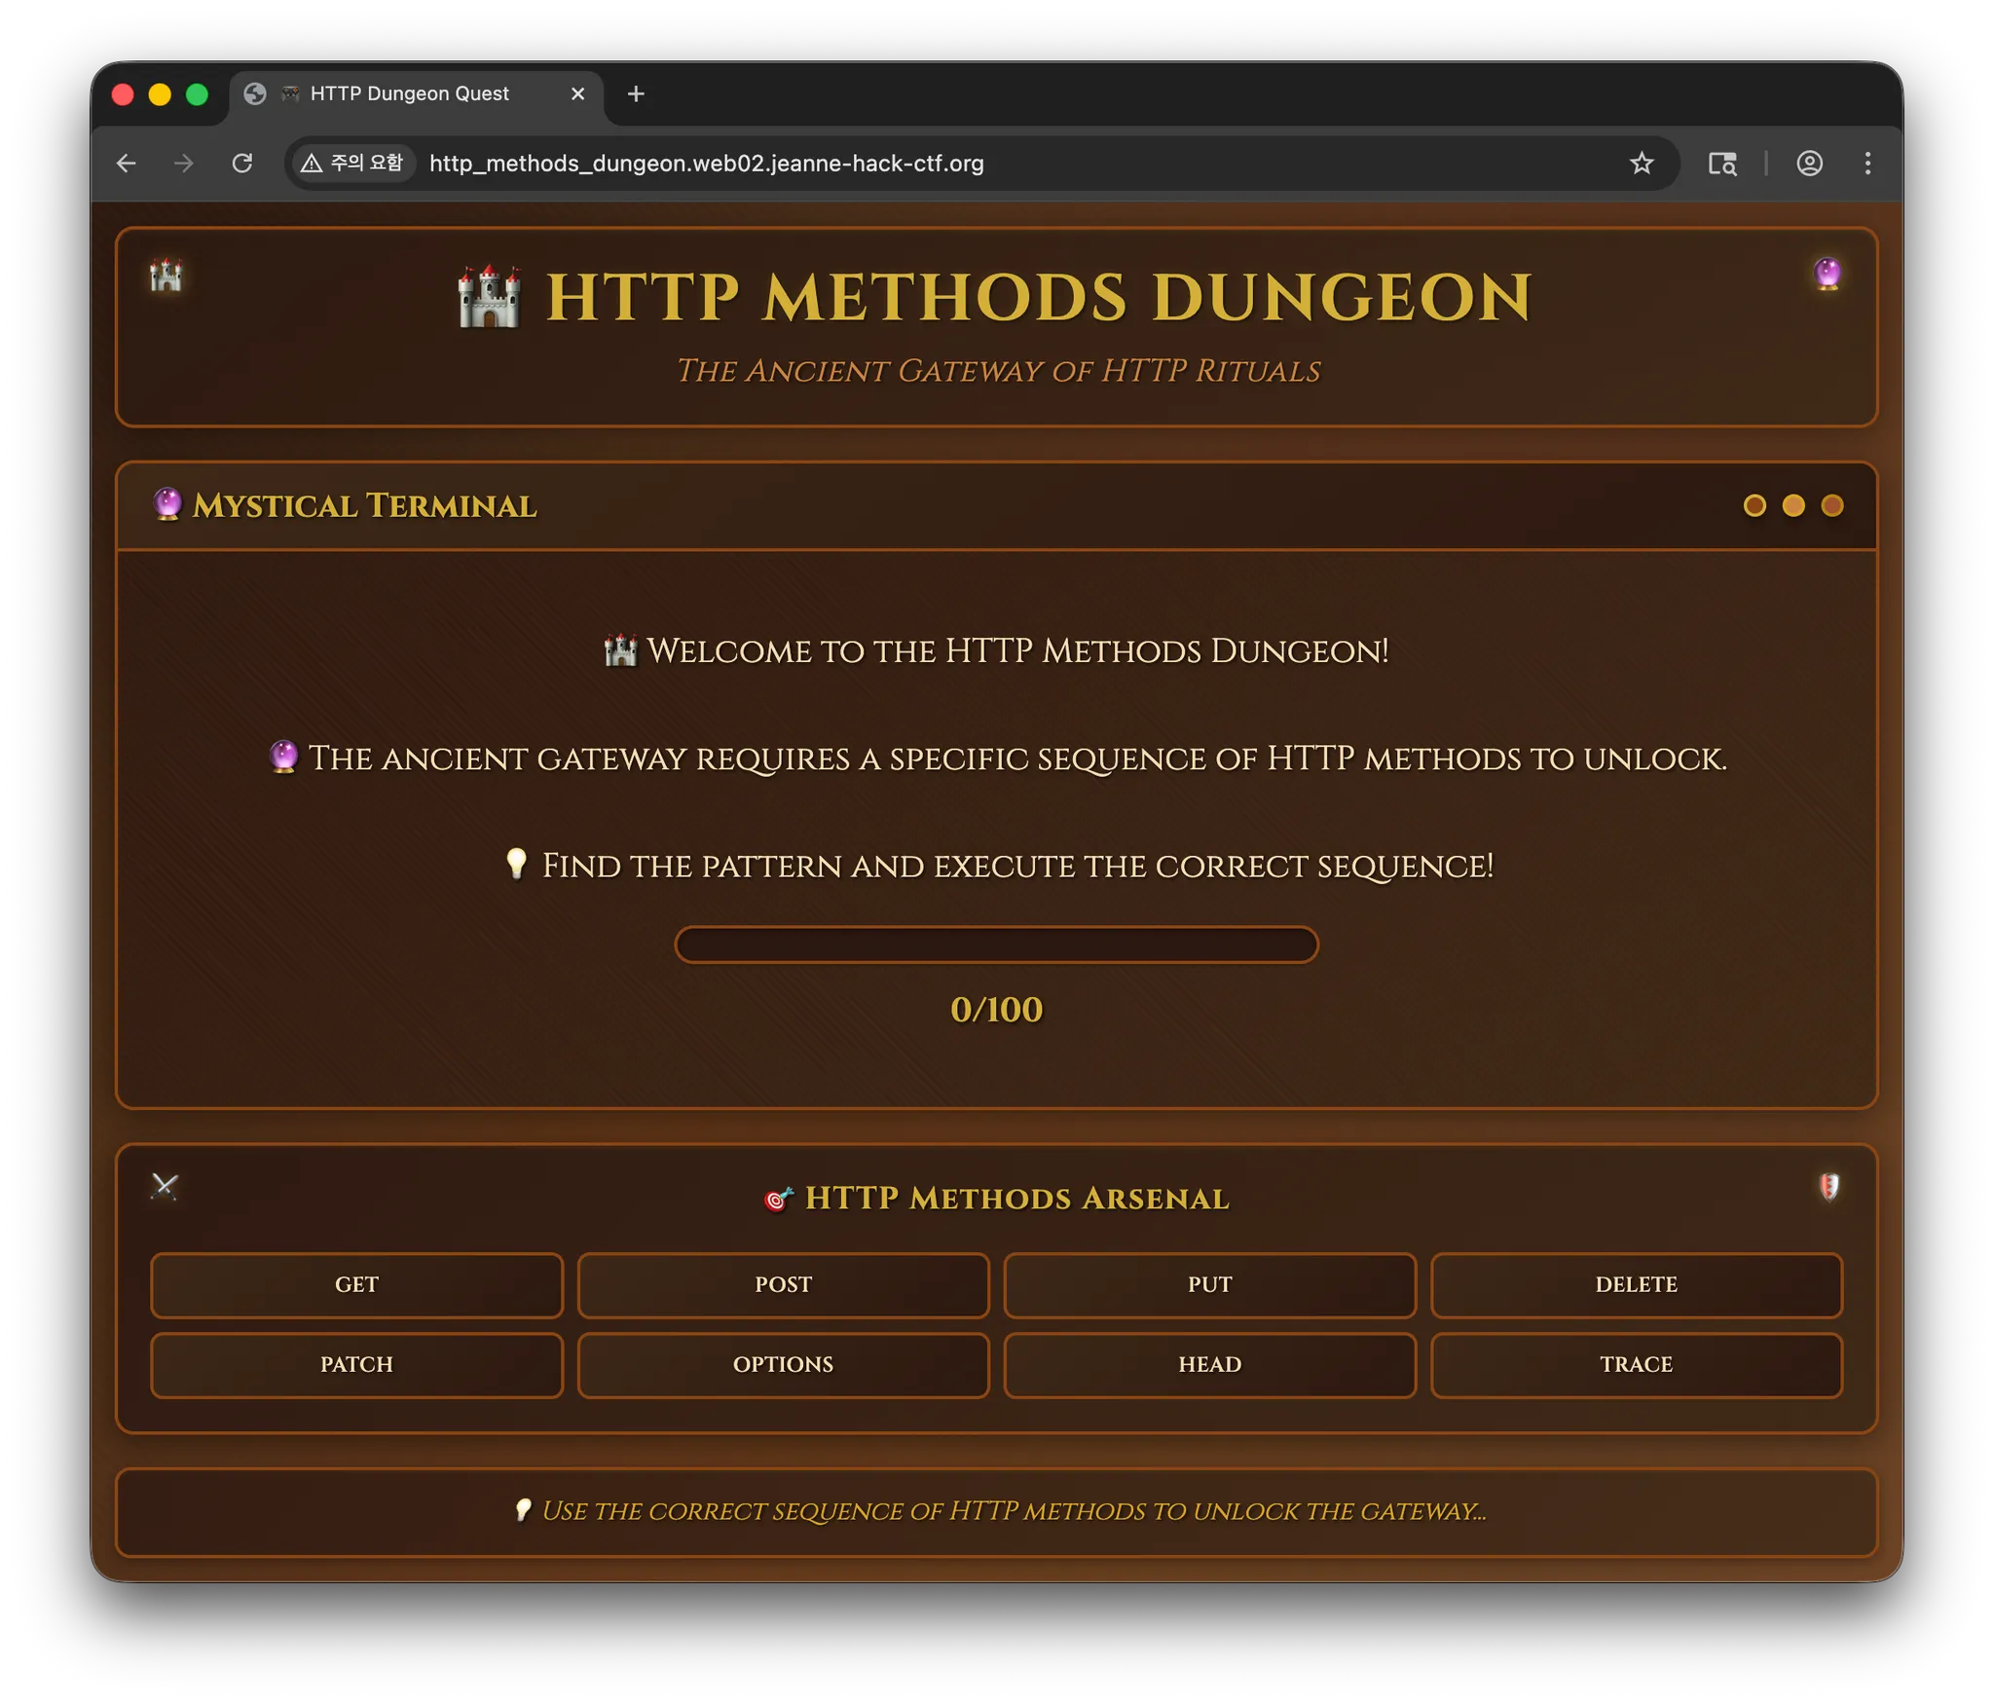
Task: Click the tab search/lens icon in toolbar
Action: coord(1722,164)
